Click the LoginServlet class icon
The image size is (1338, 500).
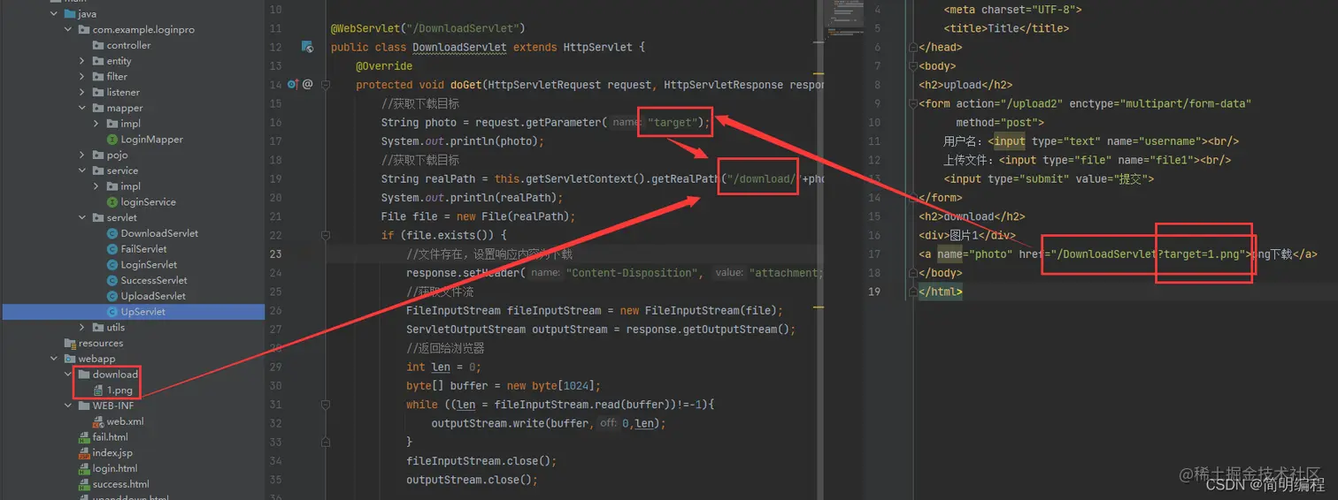pyautogui.click(x=112, y=265)
